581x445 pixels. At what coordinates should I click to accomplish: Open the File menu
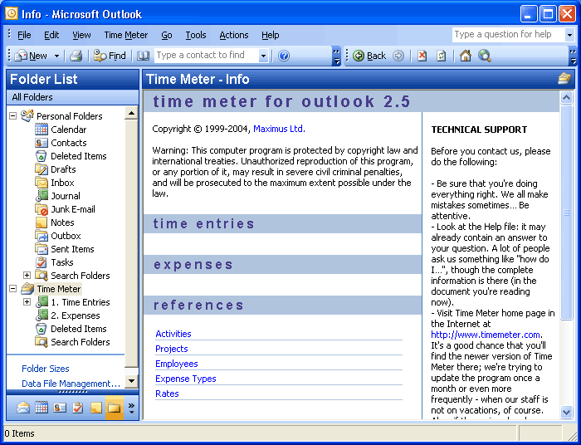(24, 35)
